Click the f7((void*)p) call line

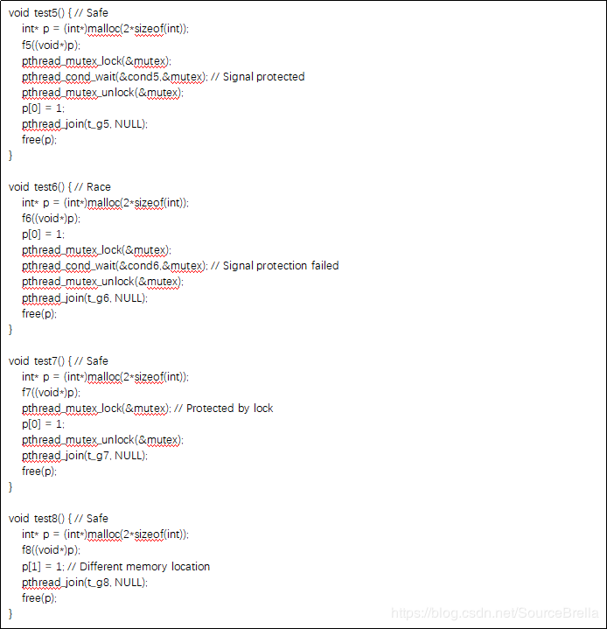click(51, 392)
